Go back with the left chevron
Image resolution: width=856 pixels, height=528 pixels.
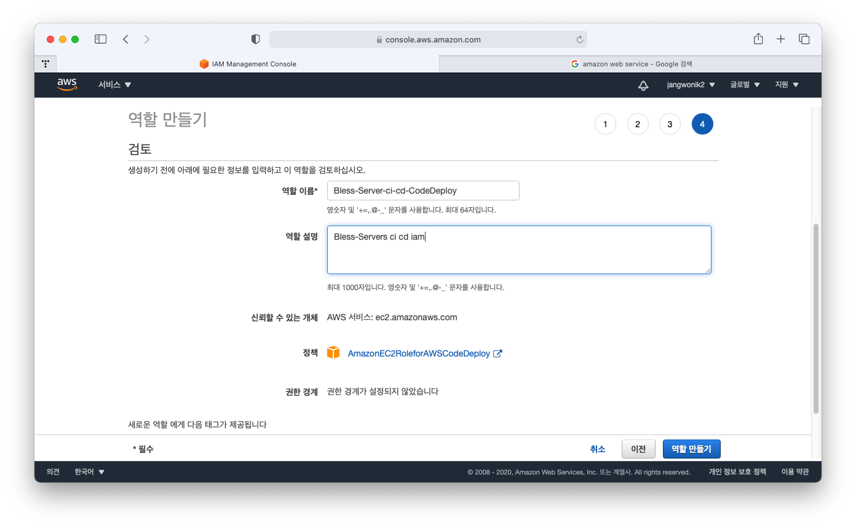click(125, 39)
